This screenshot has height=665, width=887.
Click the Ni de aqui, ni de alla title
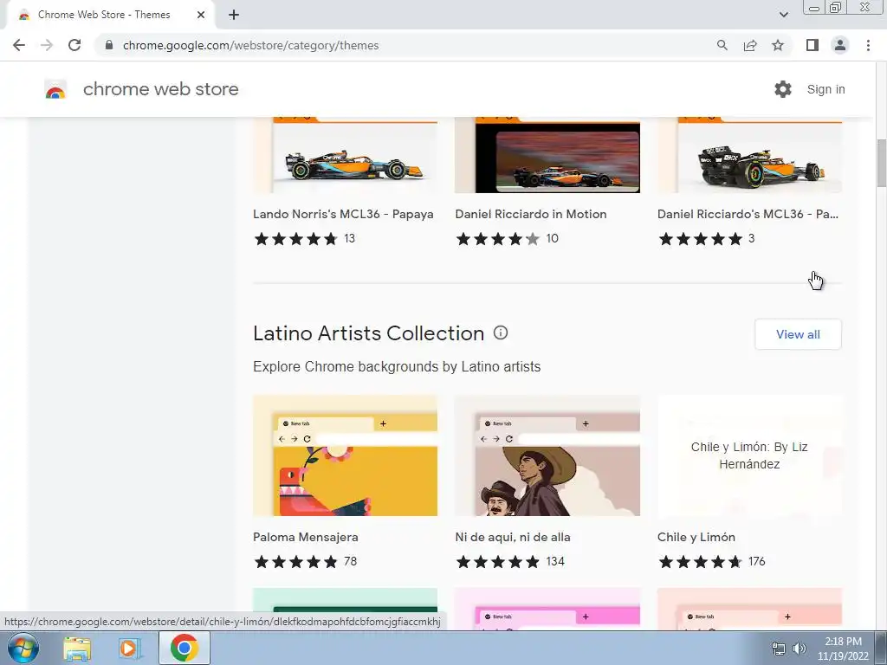513,537
